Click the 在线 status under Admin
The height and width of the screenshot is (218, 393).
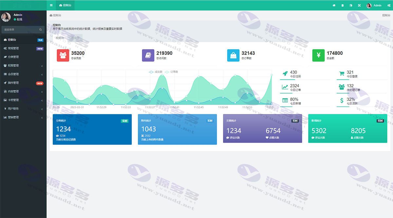click(18, 19)
